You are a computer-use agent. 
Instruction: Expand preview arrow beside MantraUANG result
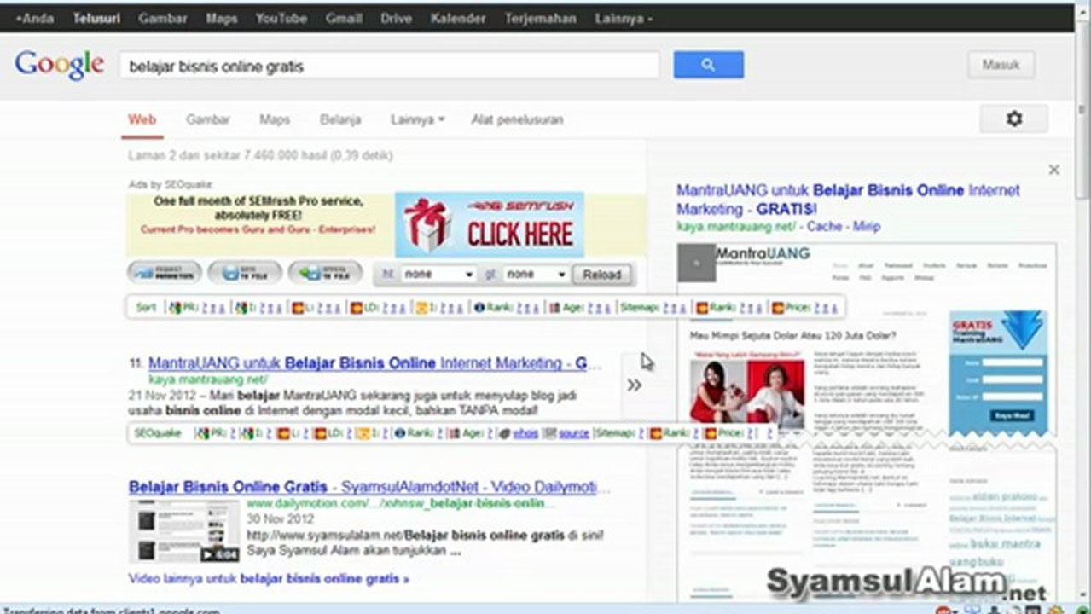click(x=634, y=385)
